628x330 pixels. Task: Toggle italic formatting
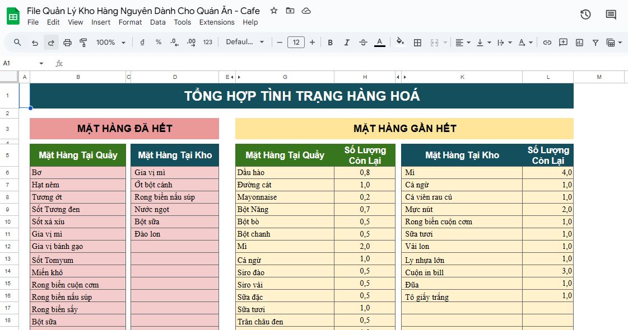click(347, 43)
